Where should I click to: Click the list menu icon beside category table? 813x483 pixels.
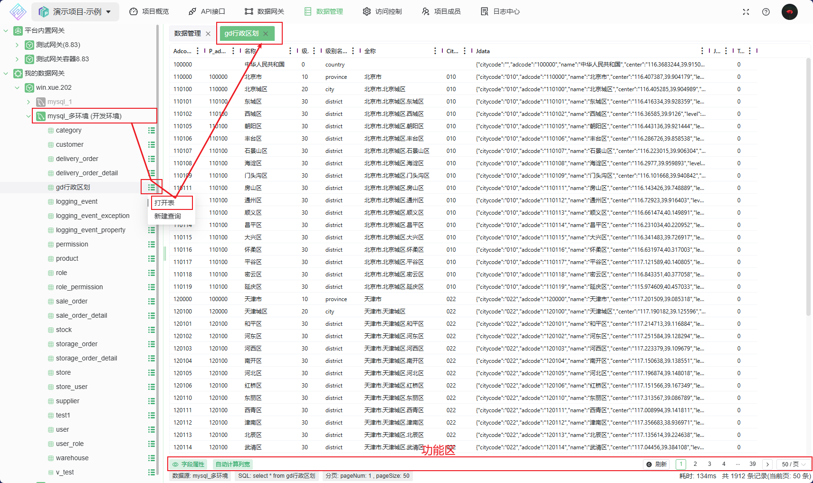151,130
